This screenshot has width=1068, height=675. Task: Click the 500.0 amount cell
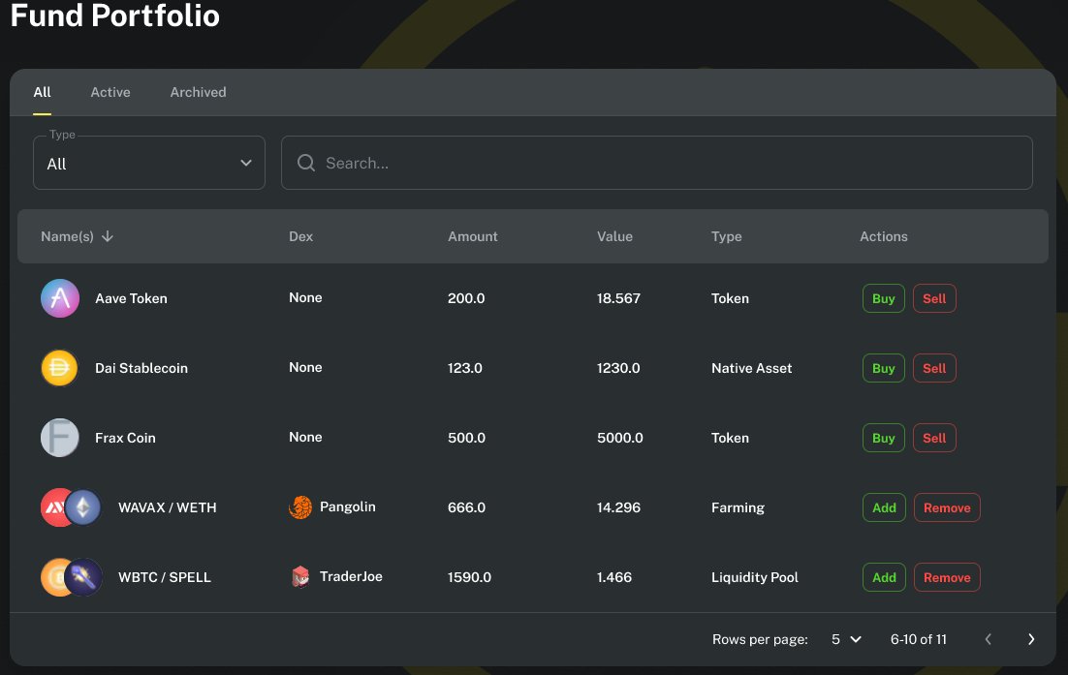point(466,438)
